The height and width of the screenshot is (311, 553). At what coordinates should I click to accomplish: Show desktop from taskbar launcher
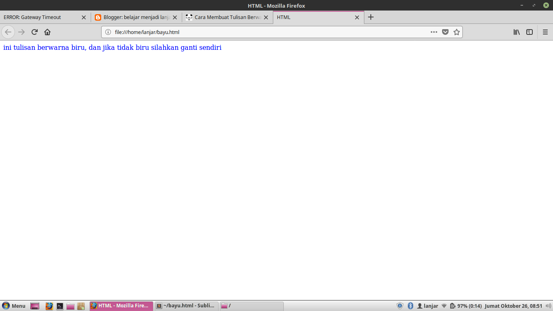pyautogui.click(x=35, y=306)
